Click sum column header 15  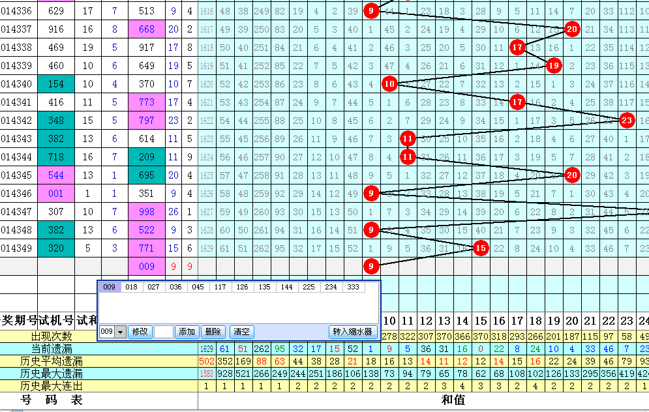pos(481,321)
